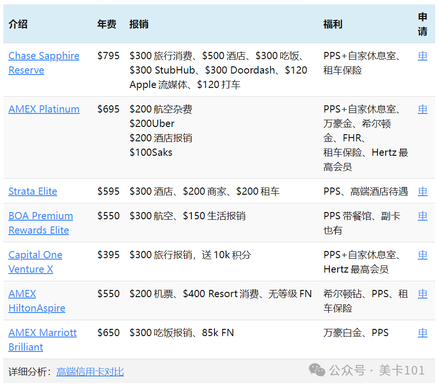Click 申 apply link for Chase Sapphire Reserve
439x388 pixels.
click(x=423, y=56)
